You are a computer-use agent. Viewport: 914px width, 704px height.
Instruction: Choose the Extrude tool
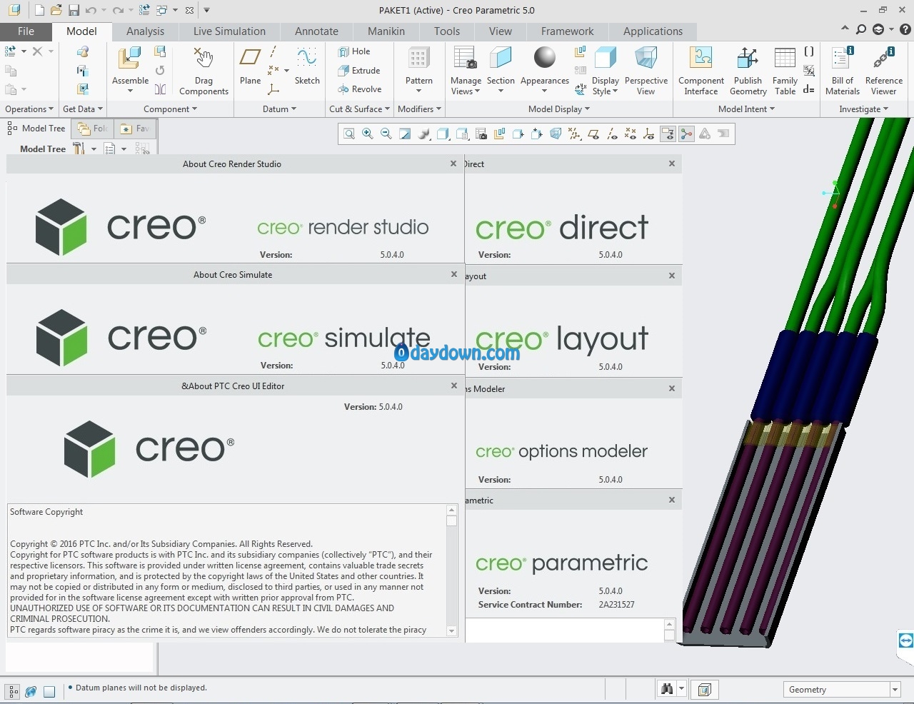(x=359, y=71)
